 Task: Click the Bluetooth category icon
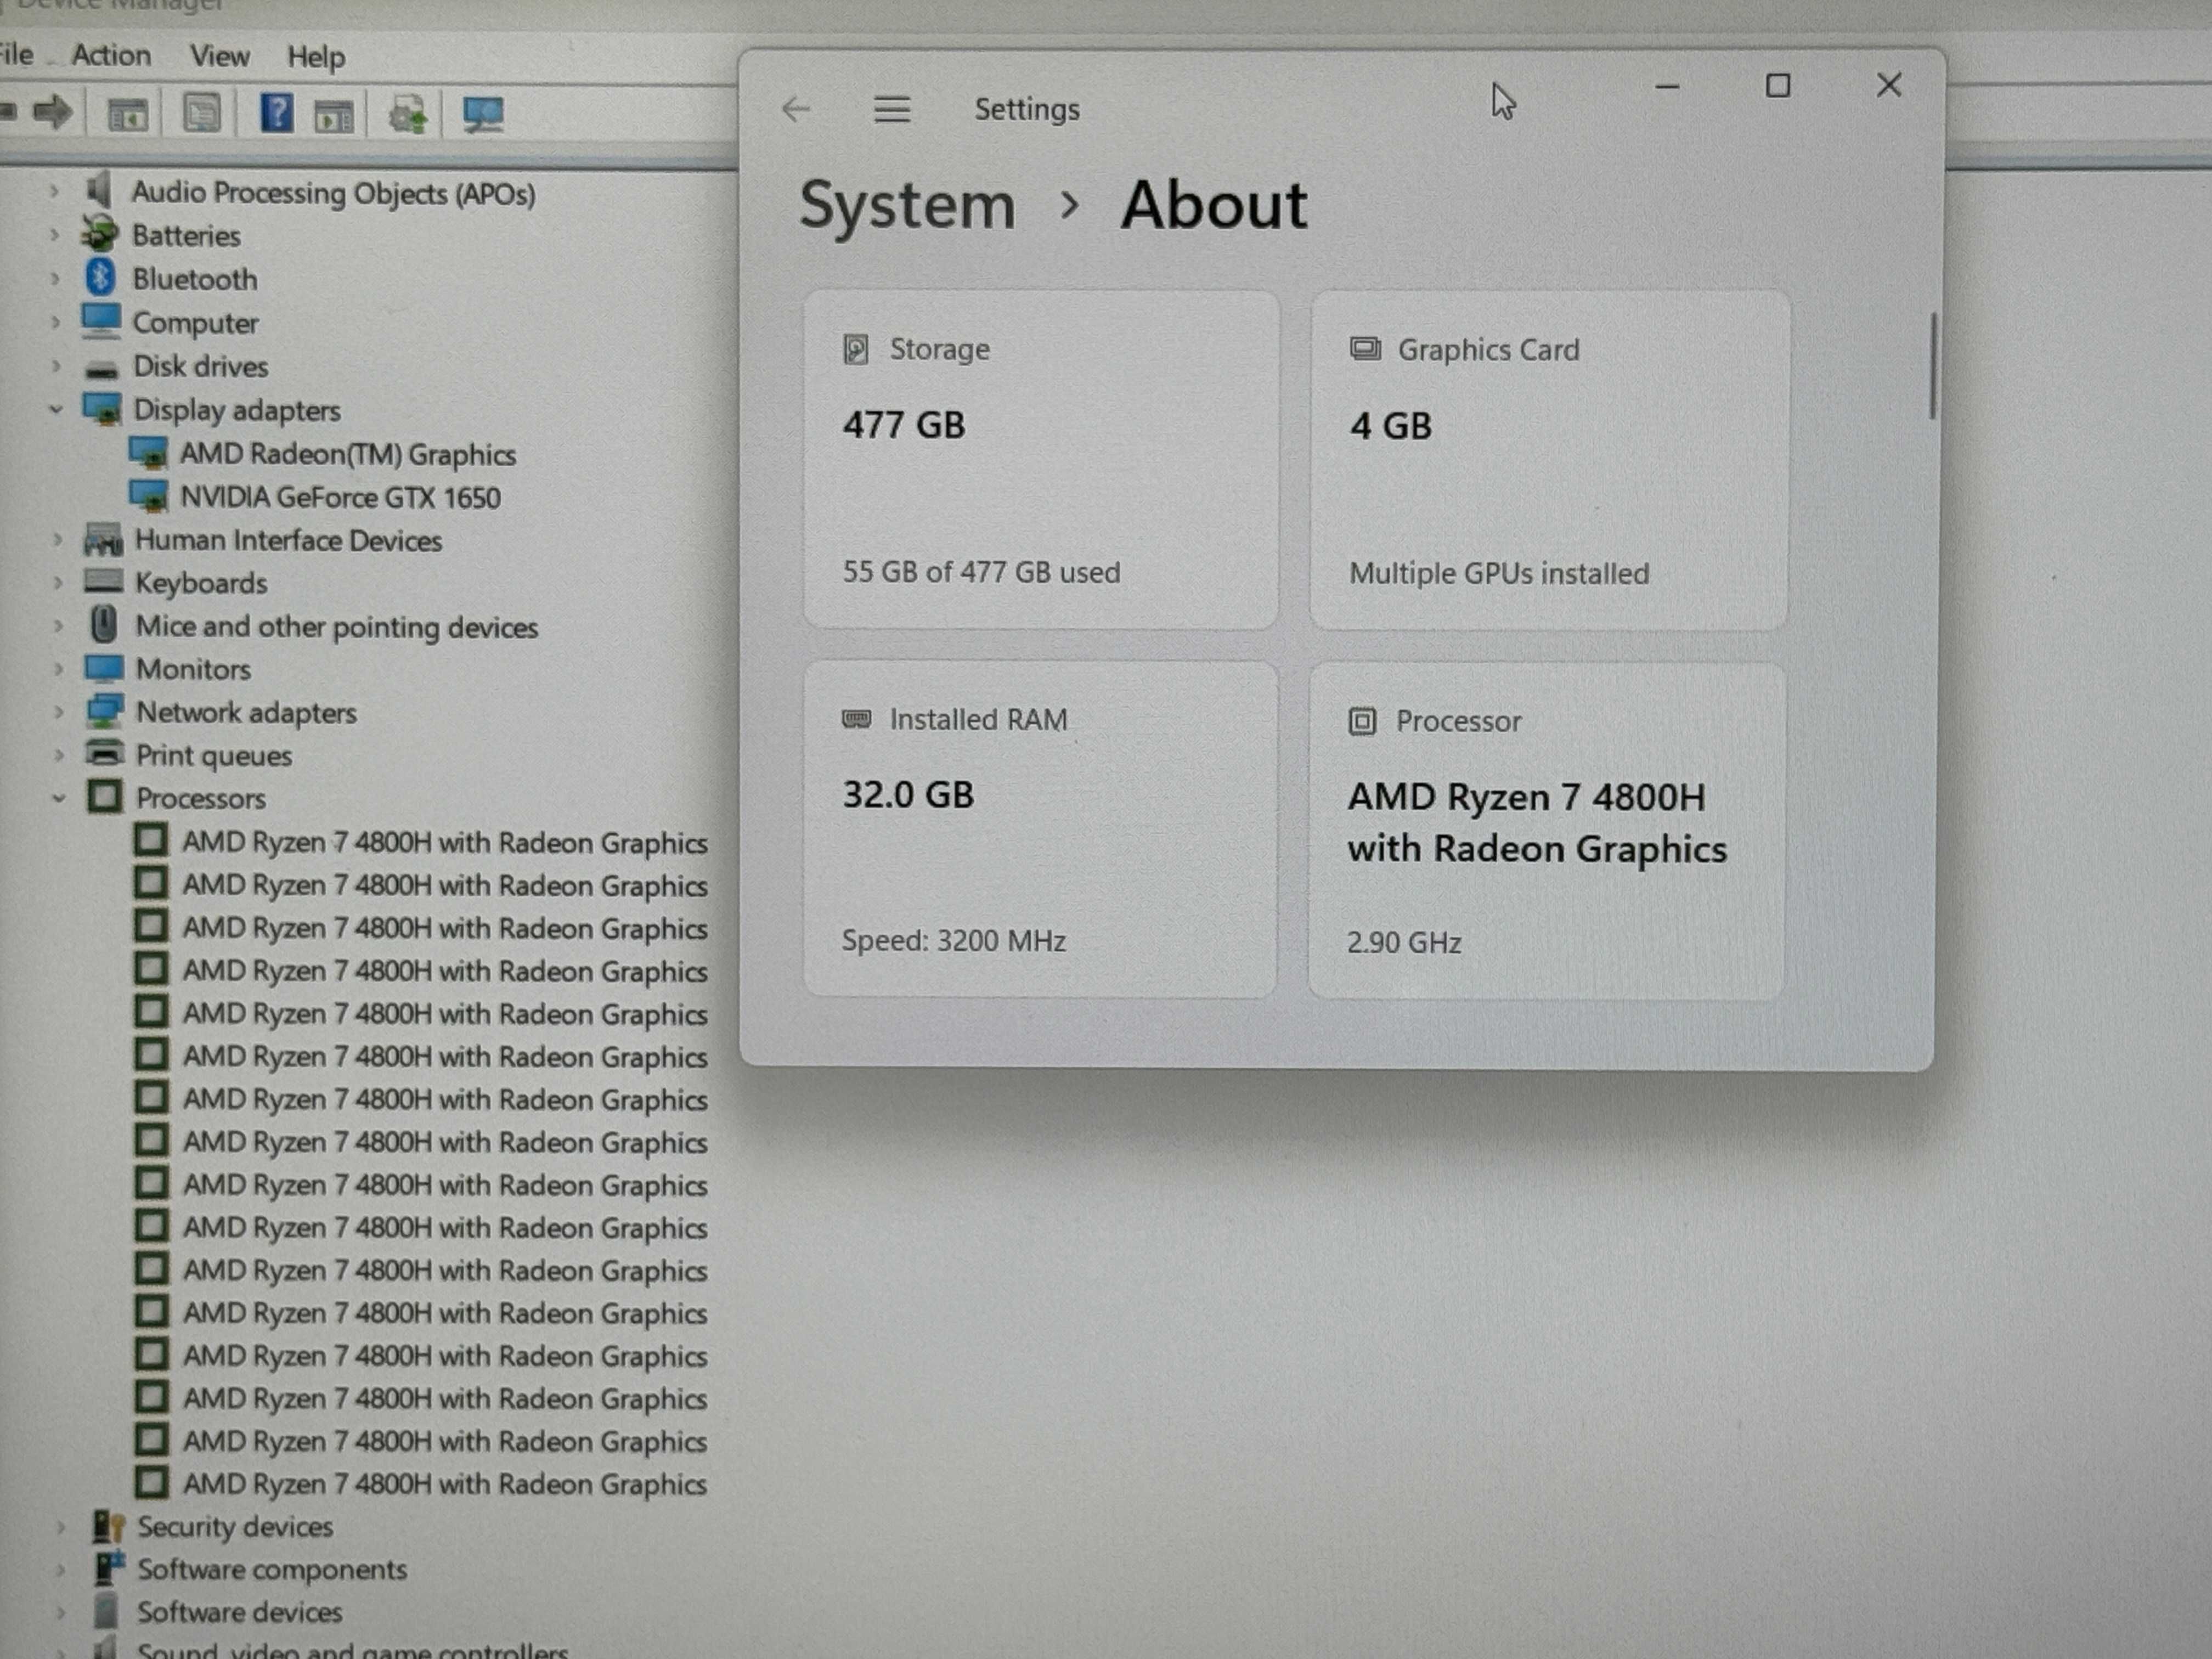coord(100,277)
